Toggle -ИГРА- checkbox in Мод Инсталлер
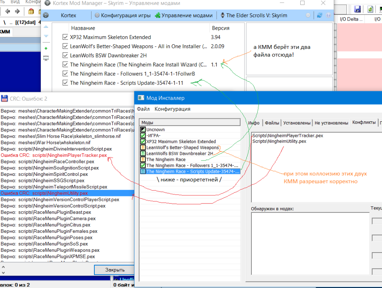 coord(143,135)
